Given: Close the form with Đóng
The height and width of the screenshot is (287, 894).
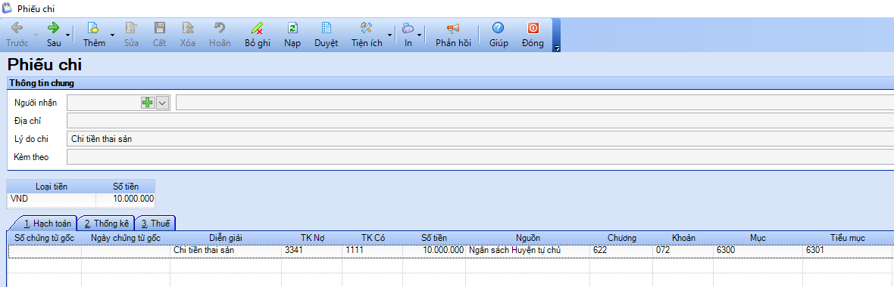Looking at the screenshot, I should 533,35.
